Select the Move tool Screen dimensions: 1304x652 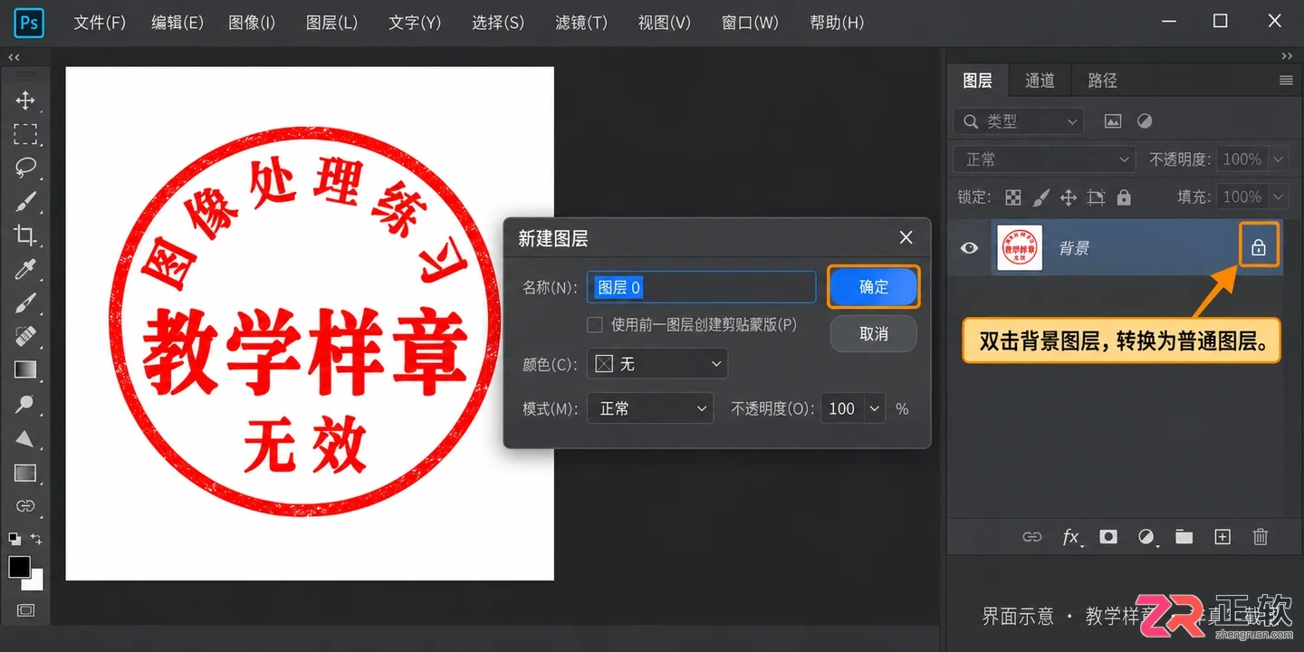pos(25,101)
